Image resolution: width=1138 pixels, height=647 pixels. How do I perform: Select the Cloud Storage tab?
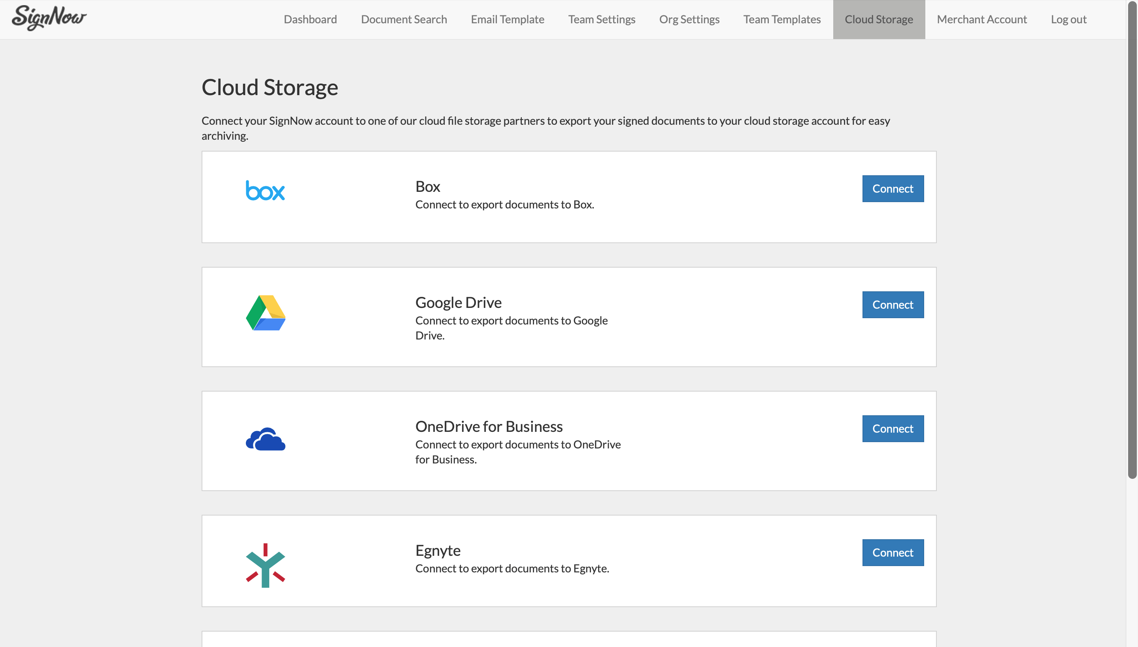(879, 20)
